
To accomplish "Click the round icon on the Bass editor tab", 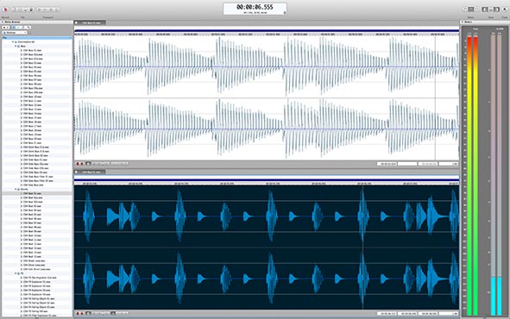I will click(77, 22).
